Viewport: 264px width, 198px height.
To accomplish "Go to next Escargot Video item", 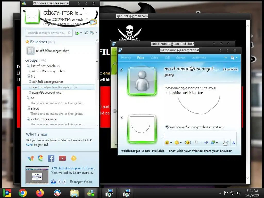I will point(64,182).
